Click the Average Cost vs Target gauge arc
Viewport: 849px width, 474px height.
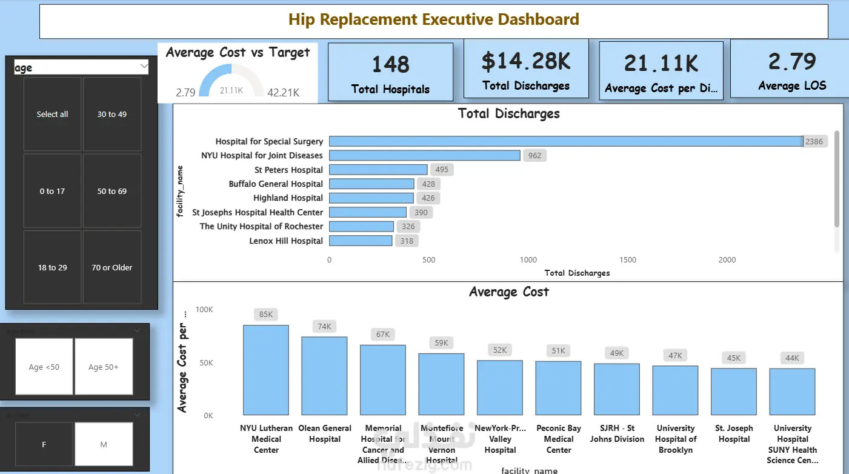point(231,81)
